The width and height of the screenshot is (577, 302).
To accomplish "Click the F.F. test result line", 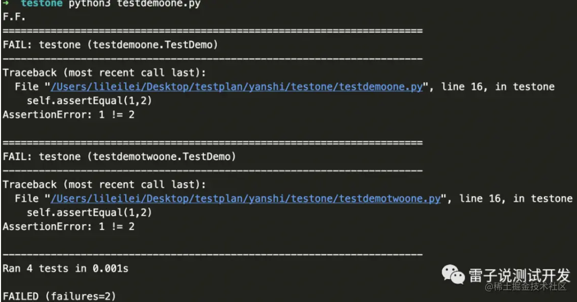I will [x=15, y=17].
